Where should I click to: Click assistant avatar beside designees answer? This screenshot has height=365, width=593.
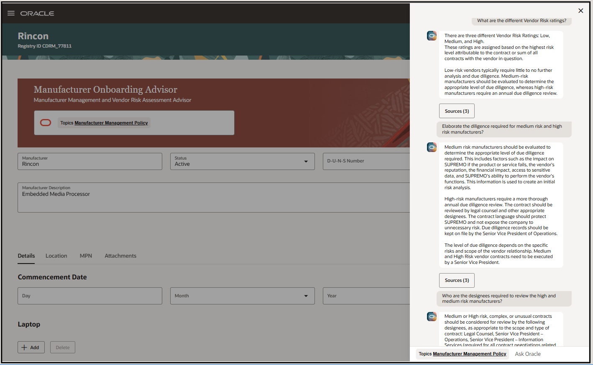point(432,317)
